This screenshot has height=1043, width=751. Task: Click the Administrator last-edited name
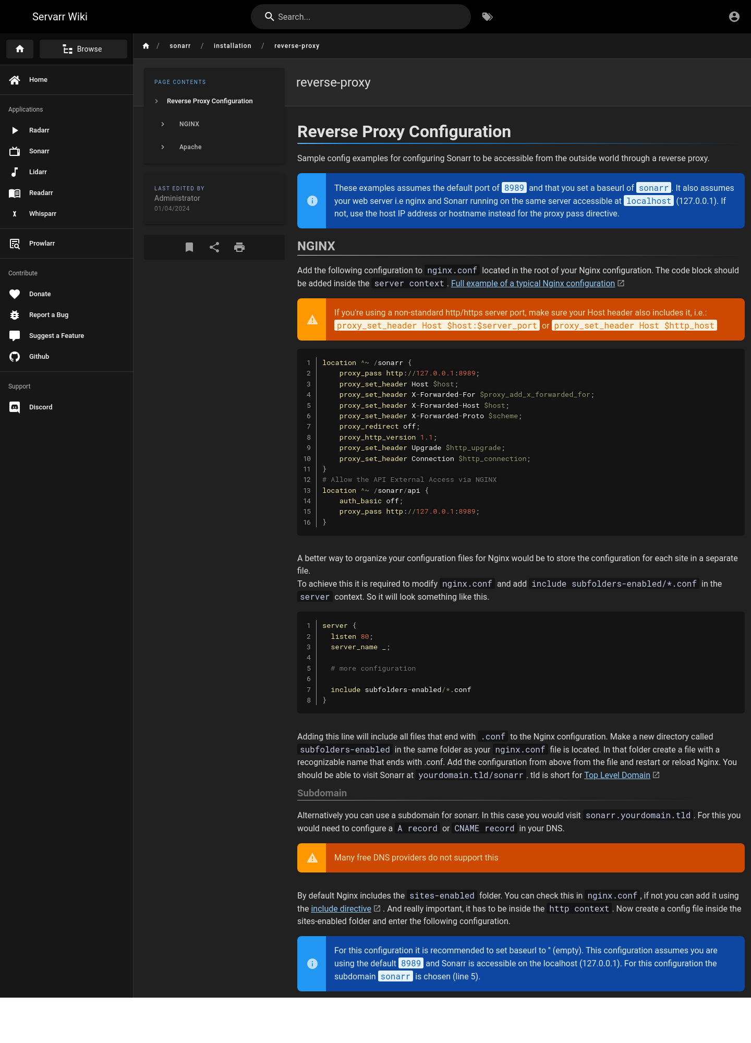pos(177,198)
